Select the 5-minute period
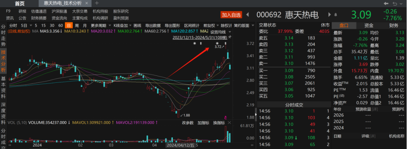The width and height of the screenshot is (407, 149). (36, 26)
